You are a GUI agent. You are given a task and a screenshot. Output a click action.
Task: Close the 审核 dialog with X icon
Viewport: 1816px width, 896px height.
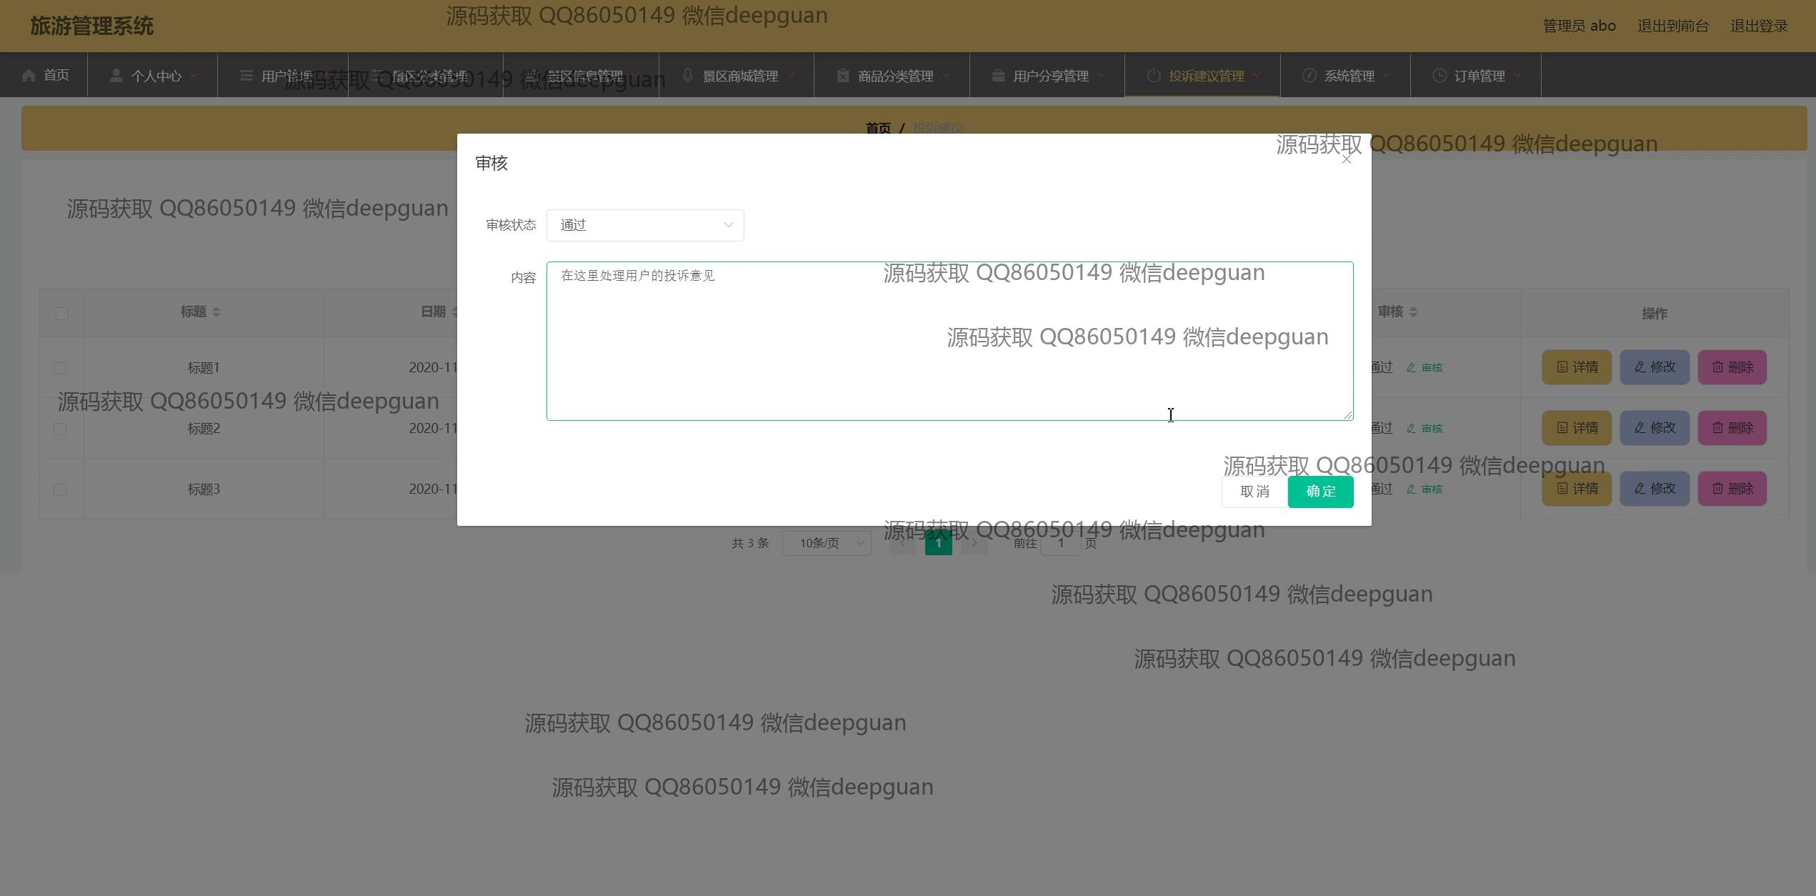[x=1346, y=159]
